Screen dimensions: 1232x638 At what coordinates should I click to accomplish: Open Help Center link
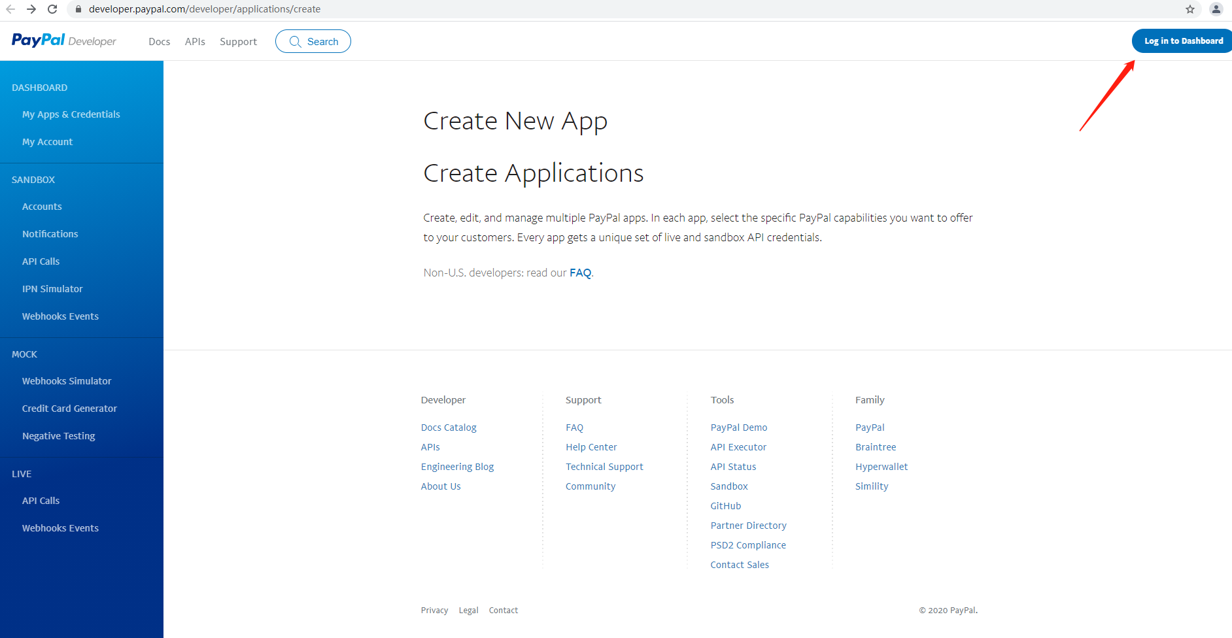click(592, 447)
